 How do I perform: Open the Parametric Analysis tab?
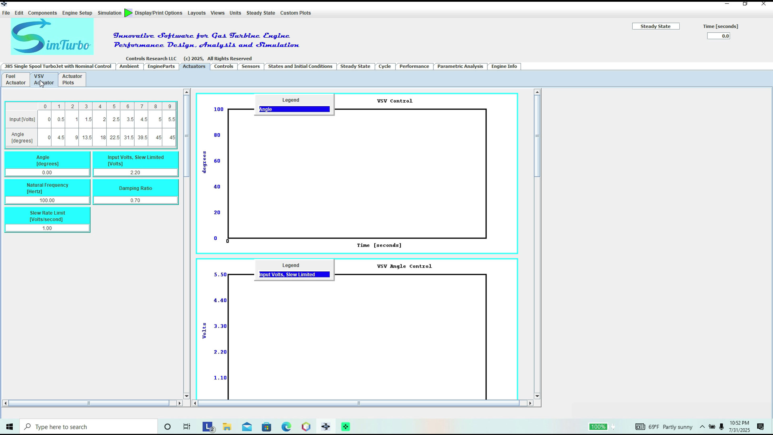[x=460, y=66]
